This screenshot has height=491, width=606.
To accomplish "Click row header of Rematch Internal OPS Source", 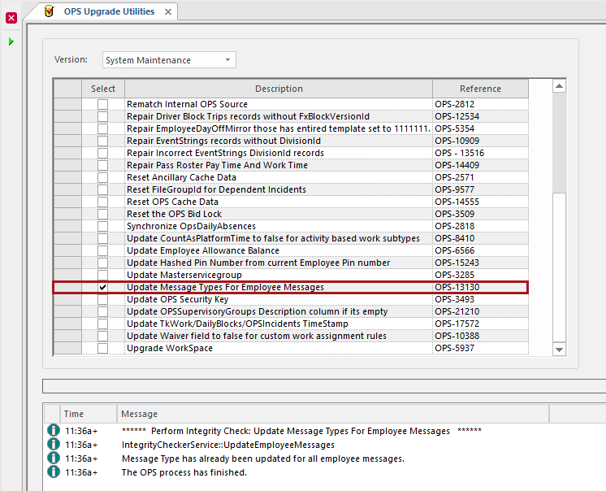I will coord(67,104).
